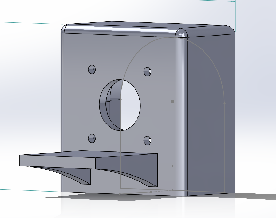
Task: Select the lower-right small mounting hole
Action: click(148, 140)
